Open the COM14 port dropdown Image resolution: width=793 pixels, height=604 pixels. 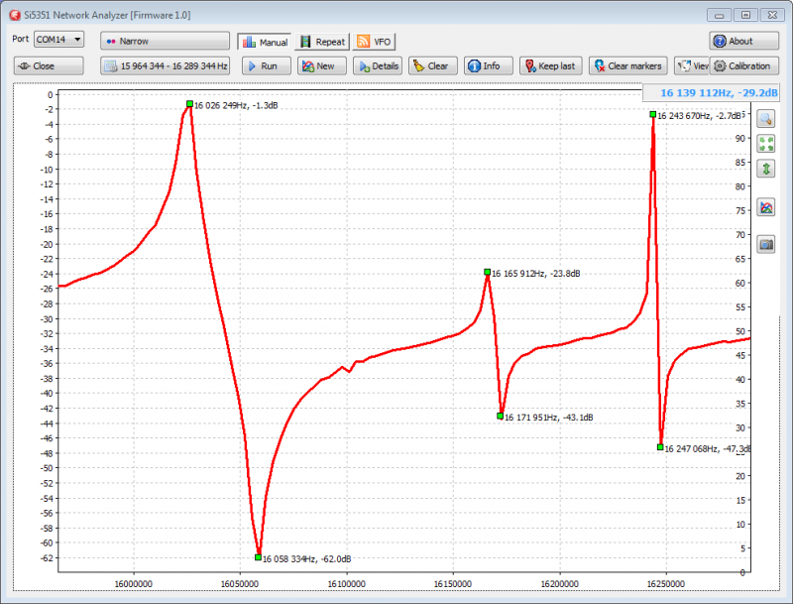(58, 39)
